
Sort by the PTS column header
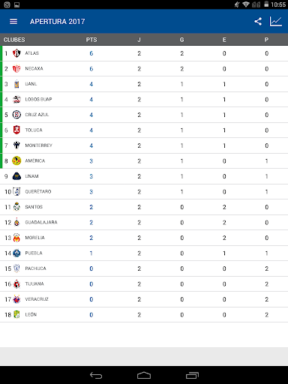[x=91, y=40]
